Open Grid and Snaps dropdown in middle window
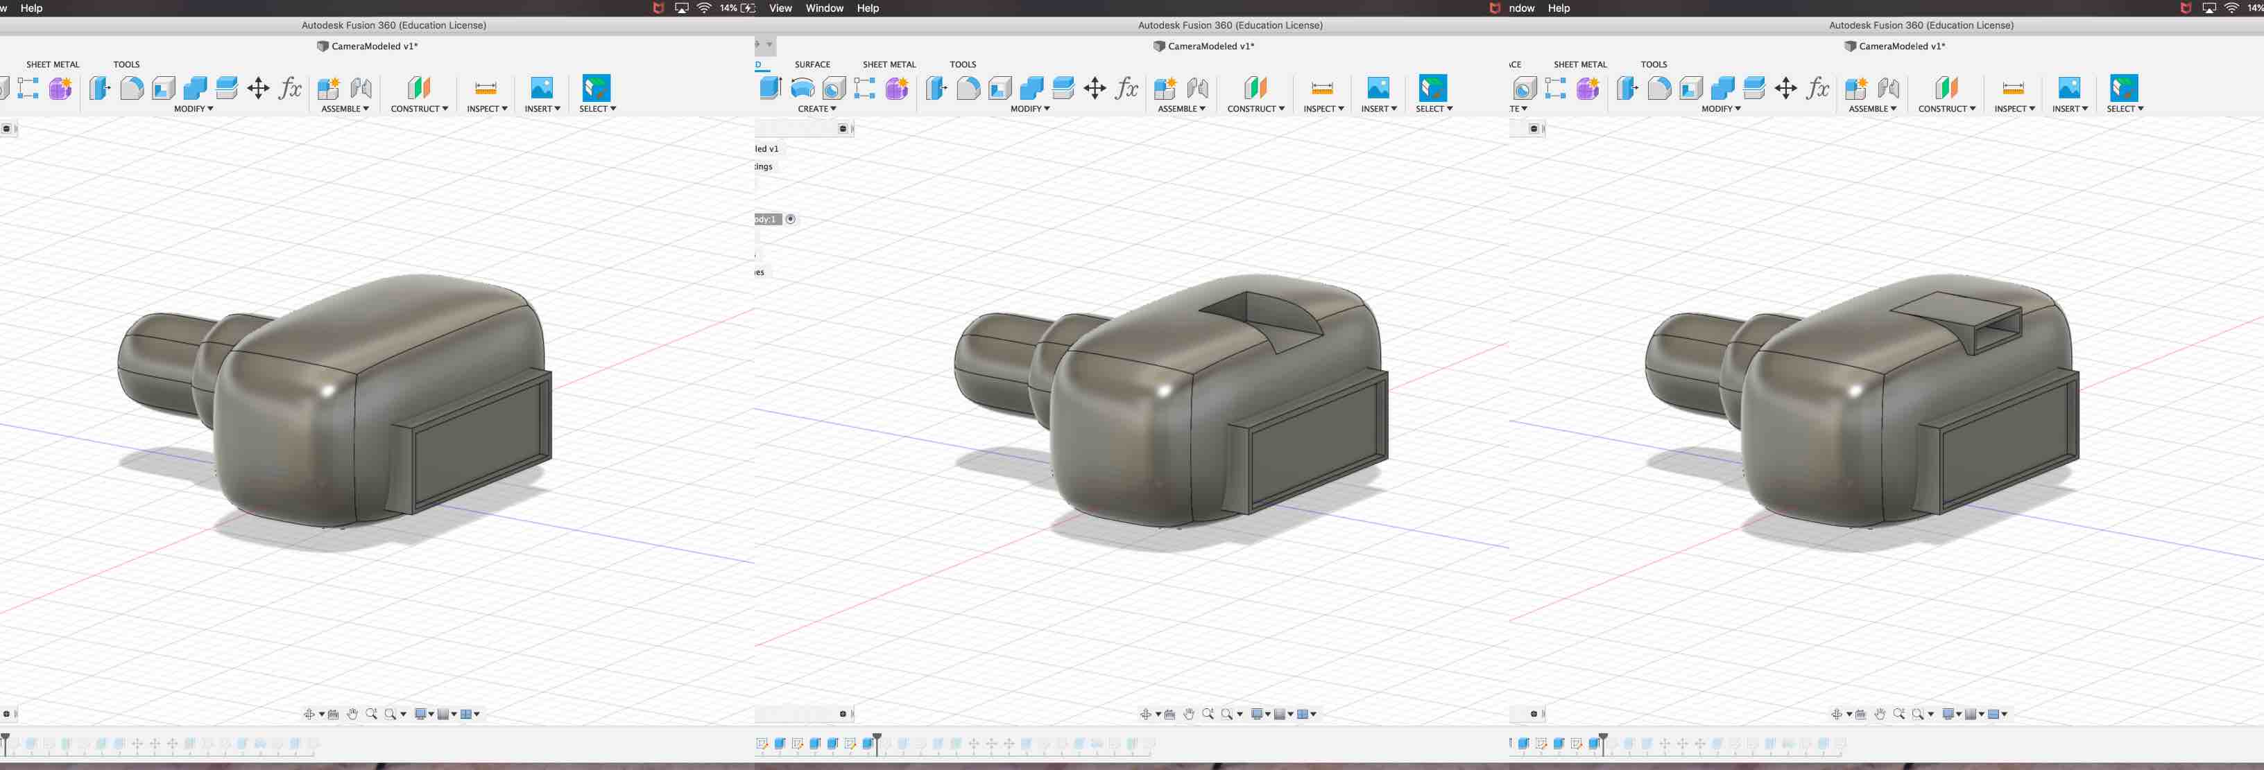The width and height of the screenshot is (2264, 770). (1284, 714)
